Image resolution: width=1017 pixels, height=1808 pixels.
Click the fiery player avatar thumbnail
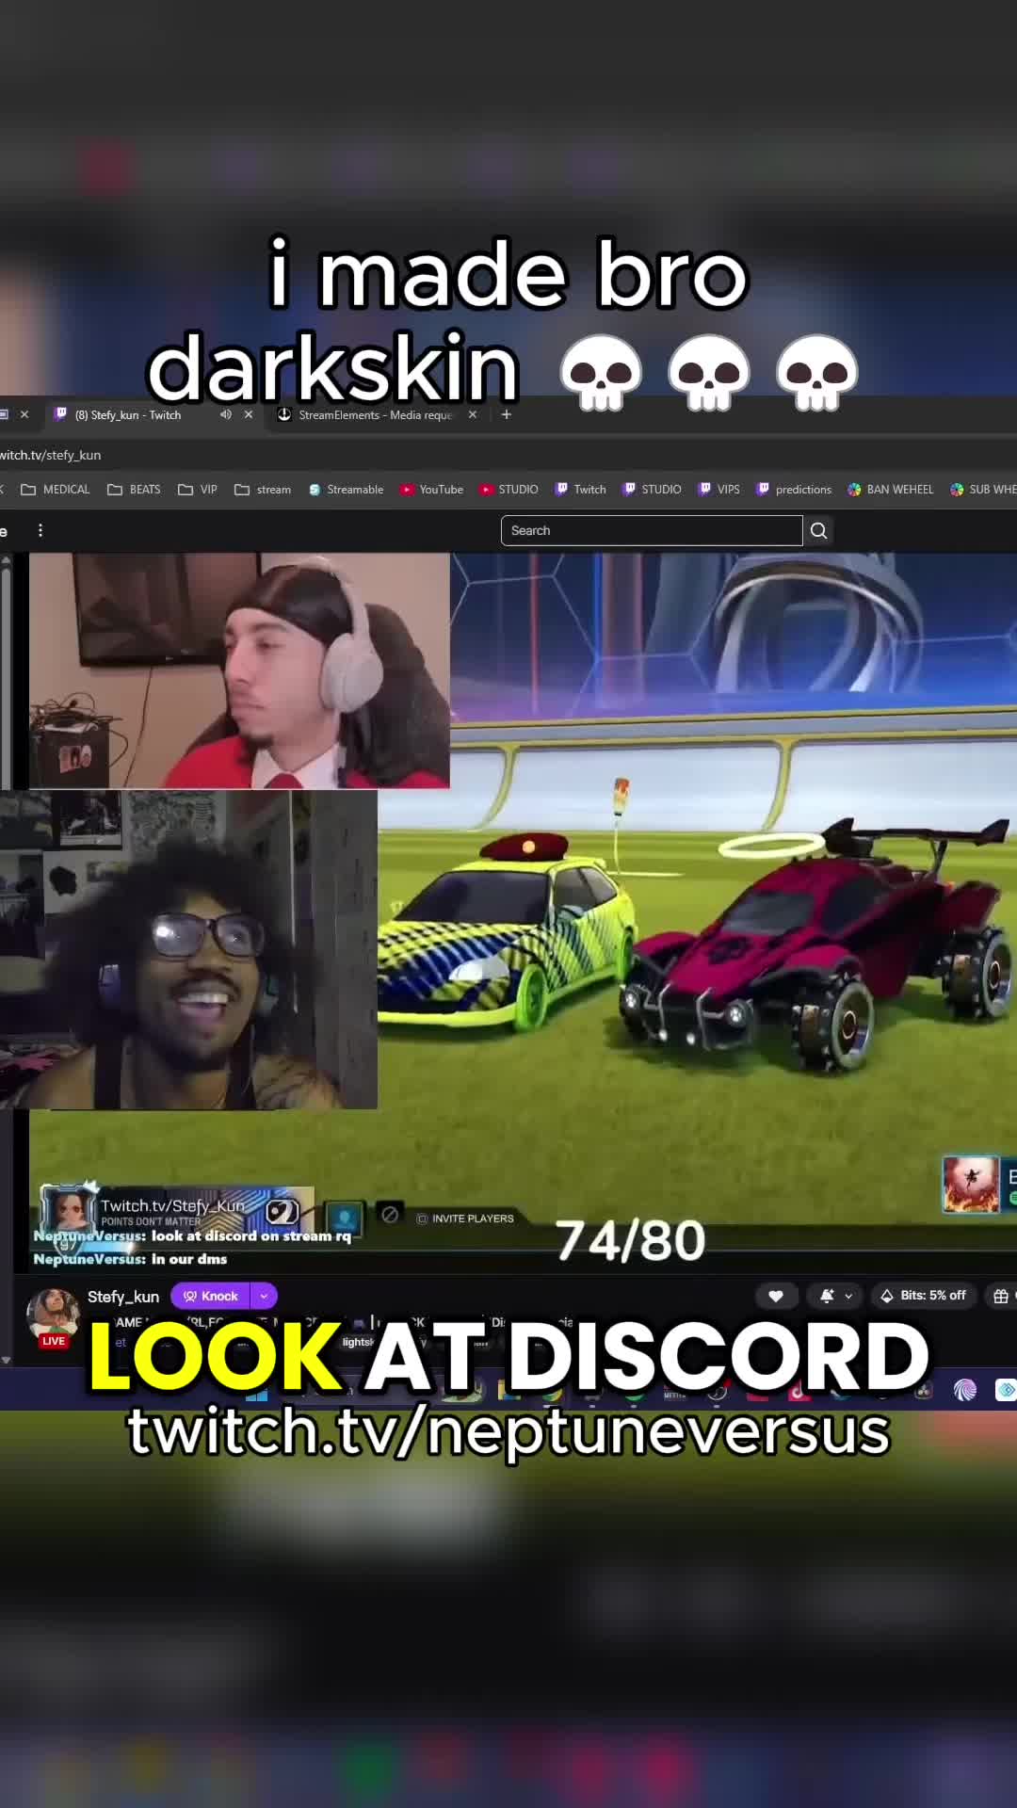click(971, 1184)
